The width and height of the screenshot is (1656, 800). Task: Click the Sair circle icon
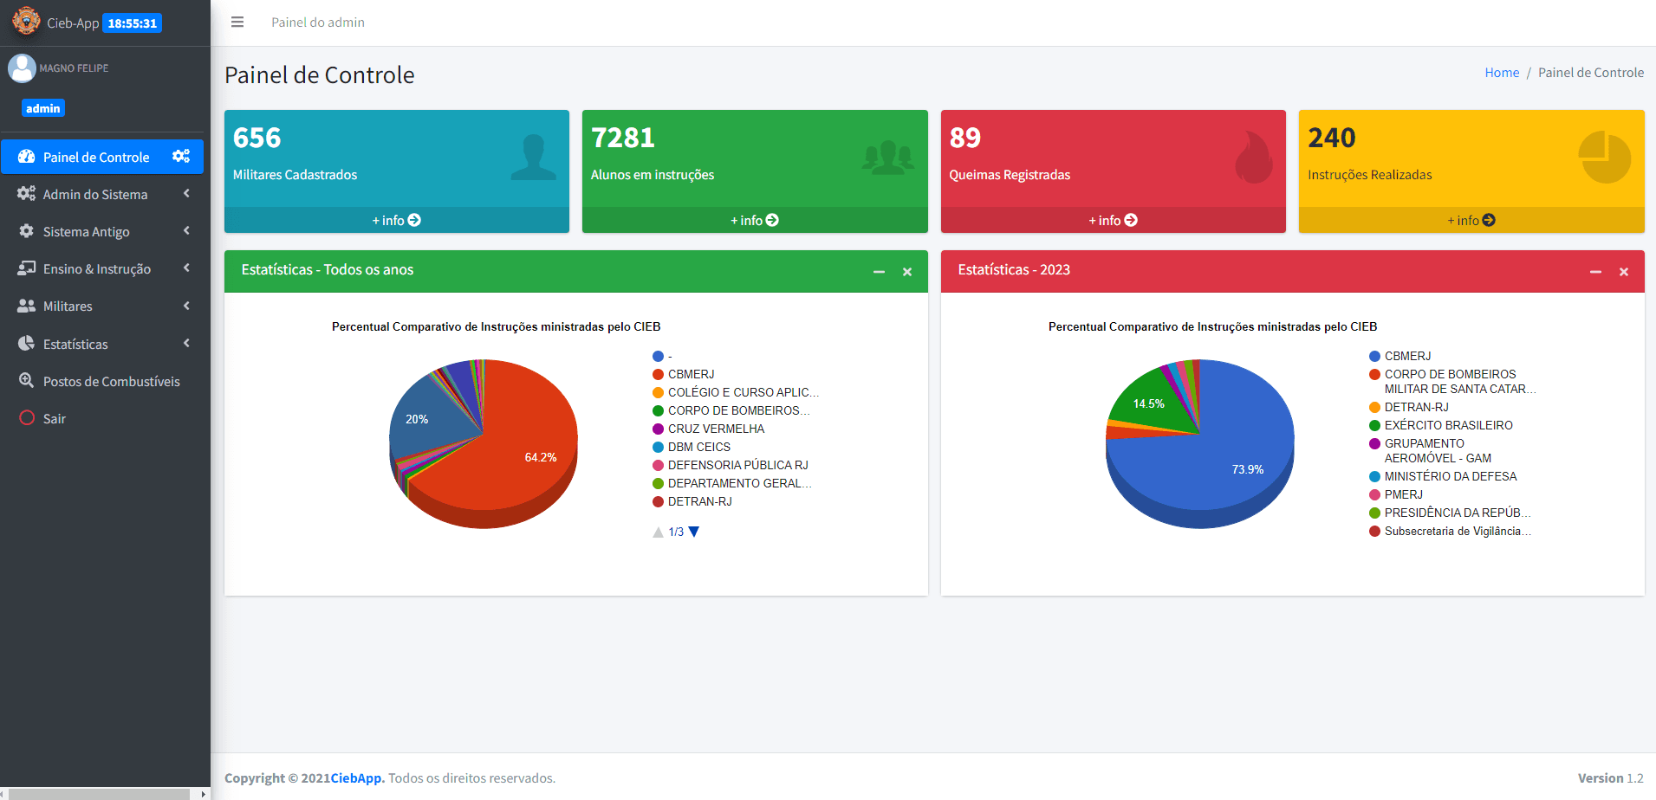point(27,418)
